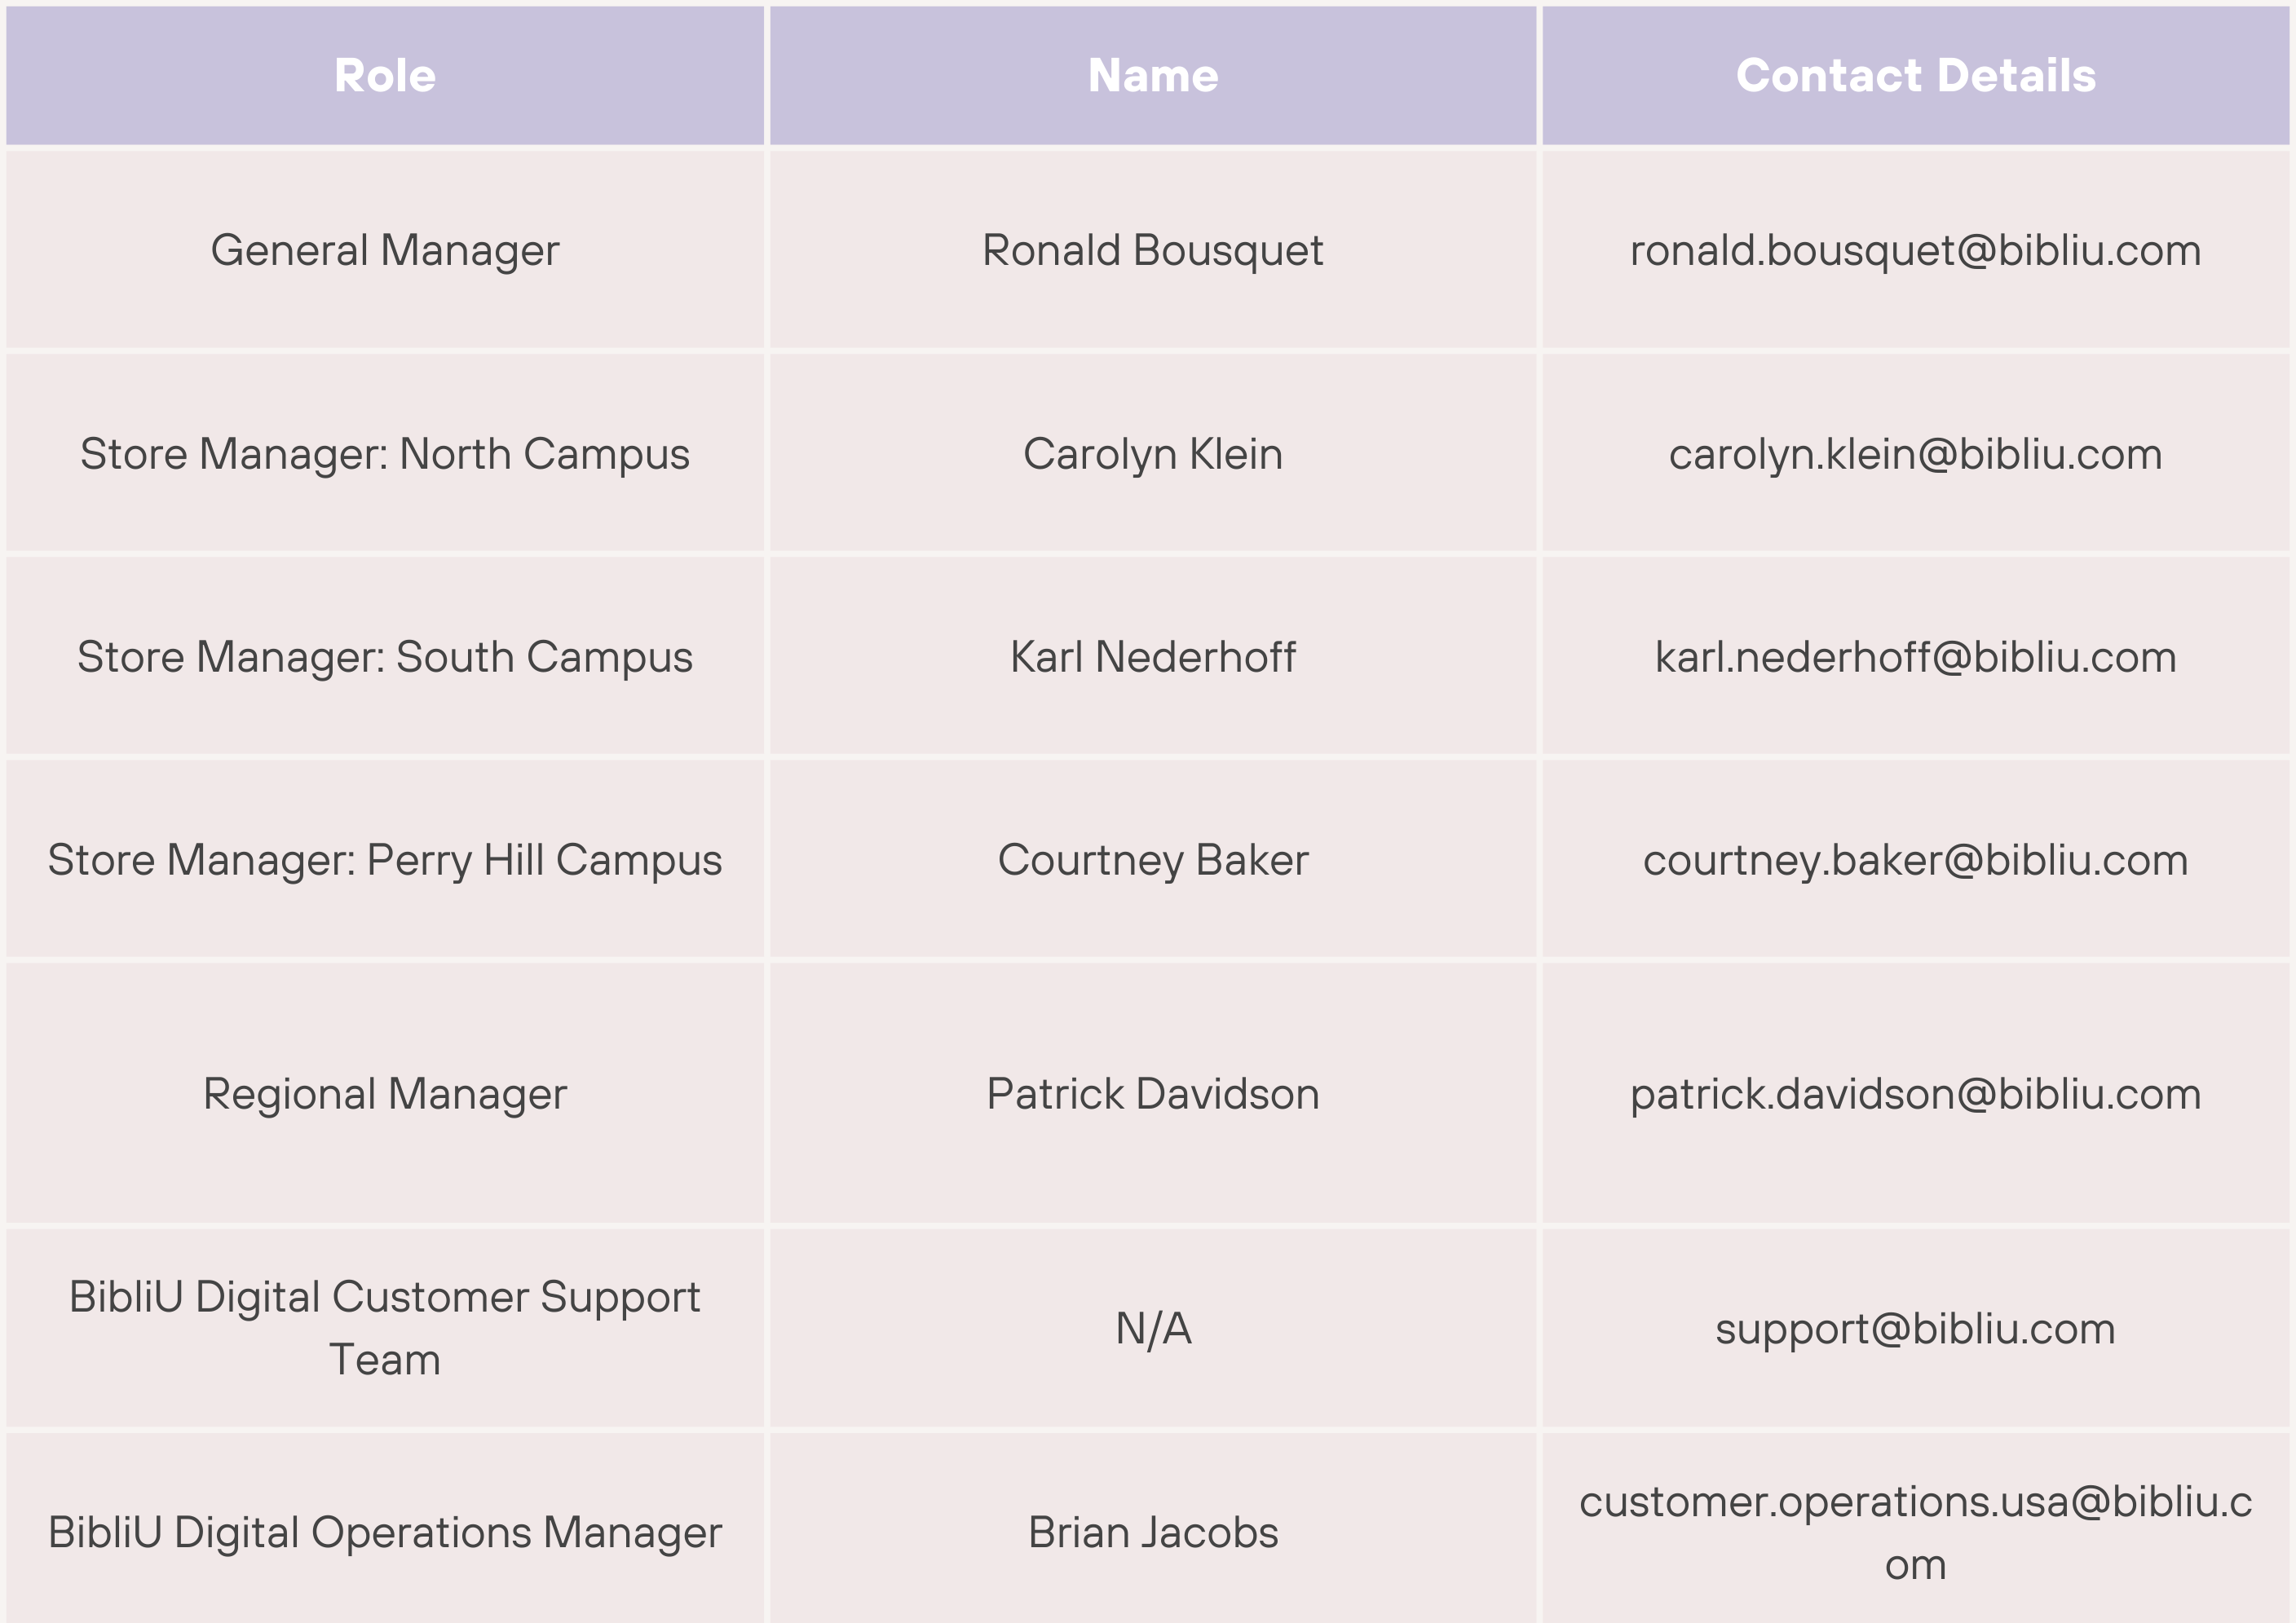Screen dimensions: 2296x1623
Task: Click the name Ronald Bousquet
Action: pyautogui.click(x=1153, y=250)
